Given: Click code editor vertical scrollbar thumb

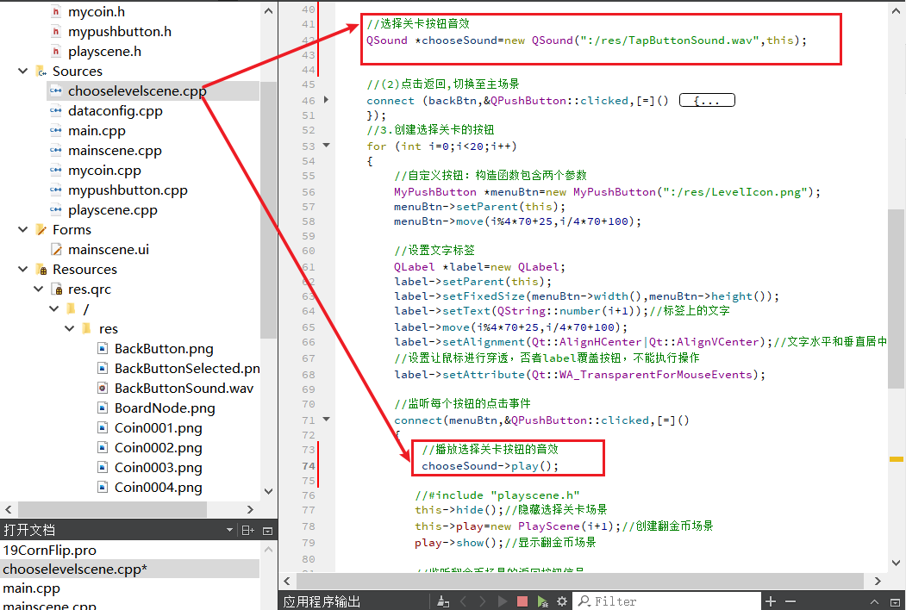Looking at the screenshot, I should (x=896, y=299).
